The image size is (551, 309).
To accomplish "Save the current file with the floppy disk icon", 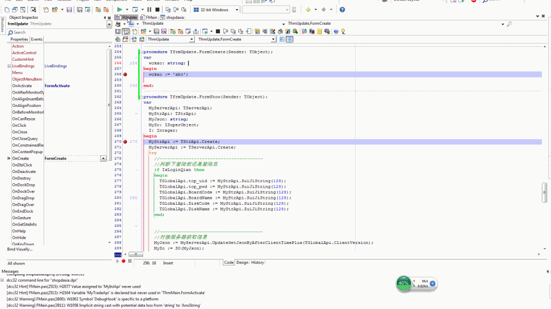I will point(69,10).
